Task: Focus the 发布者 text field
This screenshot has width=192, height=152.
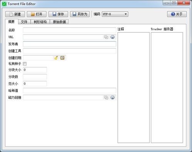Action: pos(69,44)
